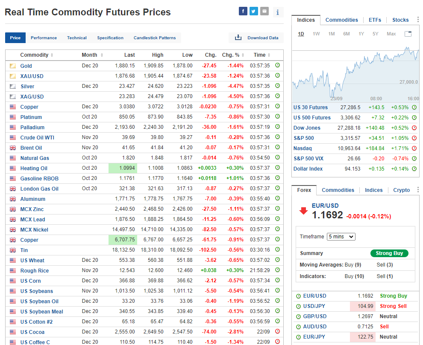Viewport: 423px width, 345px height.
Task: Open the Crude Oil WTI link
Action: click(x=37, y=137)
